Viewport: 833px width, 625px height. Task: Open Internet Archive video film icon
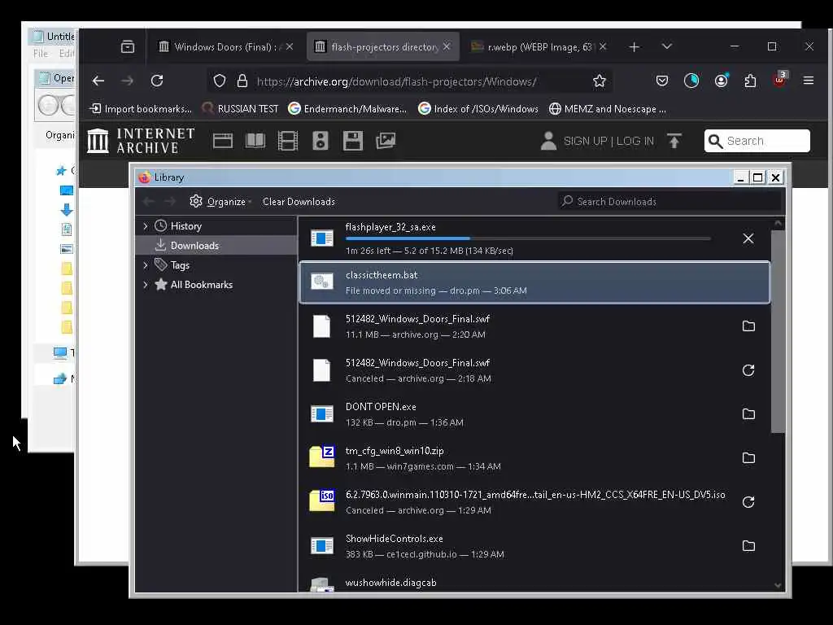tap(287, 141)
